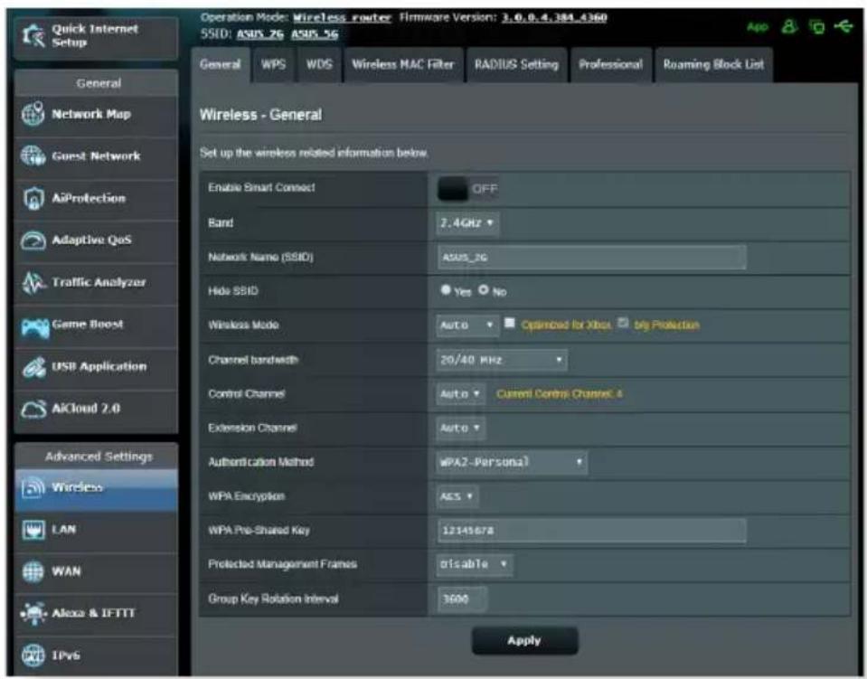Click the LAN port icon
Image resolution: width=867 pixels, height=679 pixels.
[33, 530]
